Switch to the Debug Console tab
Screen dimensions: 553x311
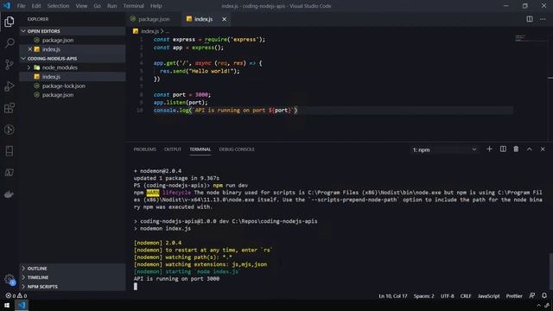click(x=237, y=149)
